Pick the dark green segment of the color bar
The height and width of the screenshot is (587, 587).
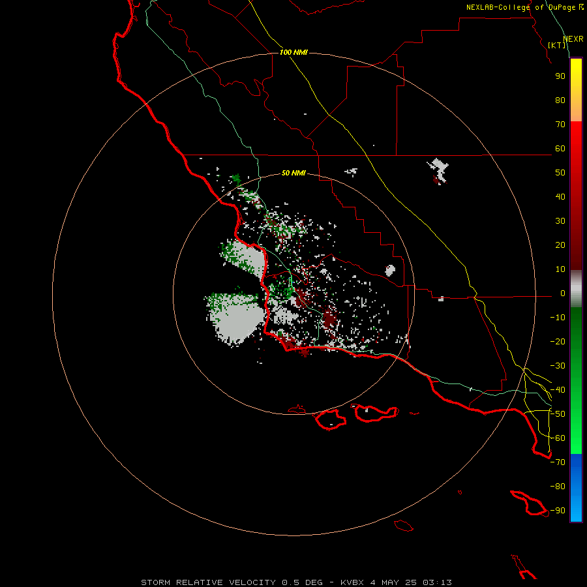click(576, 329)
